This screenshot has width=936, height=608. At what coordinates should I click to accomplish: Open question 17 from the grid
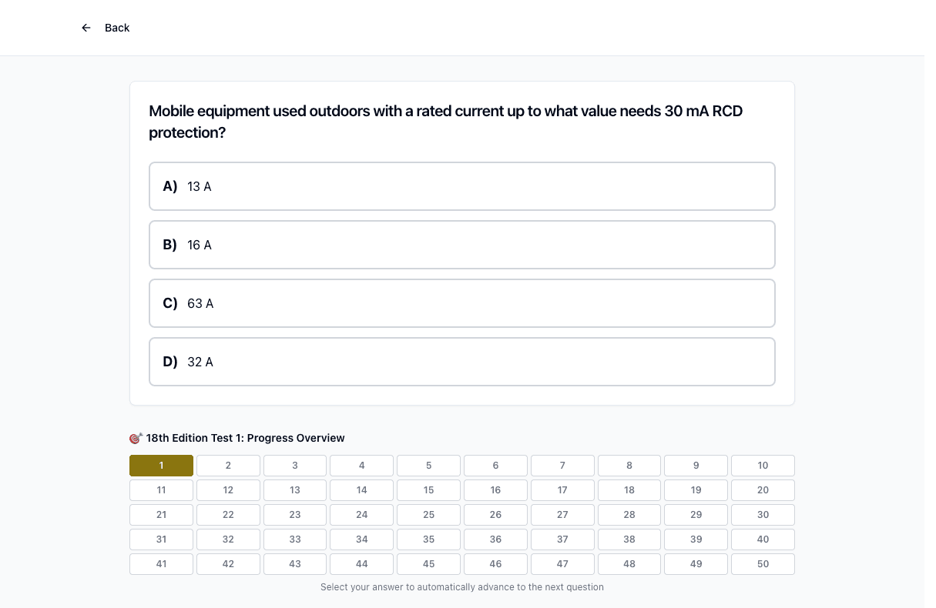tap(562, 490)
